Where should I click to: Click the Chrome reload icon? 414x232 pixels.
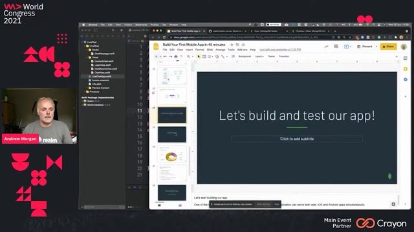pos(164,37)
